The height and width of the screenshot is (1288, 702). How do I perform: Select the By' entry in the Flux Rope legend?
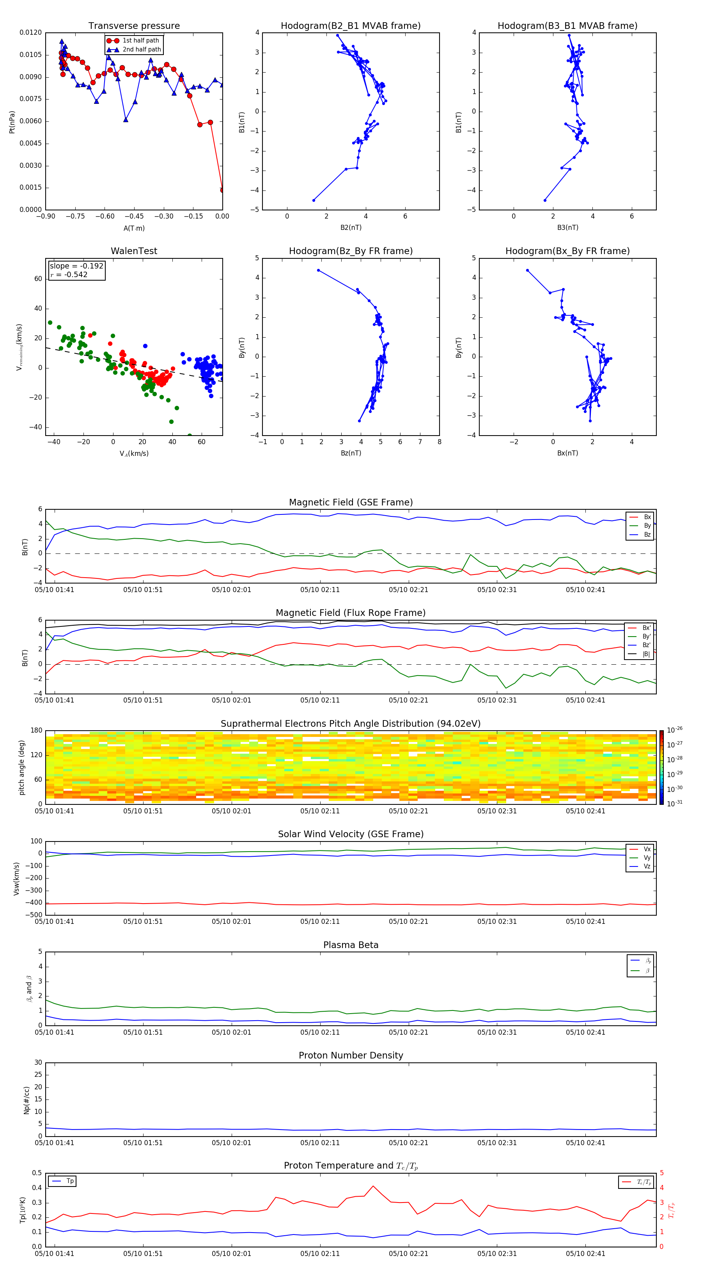(x=639, y=637)
